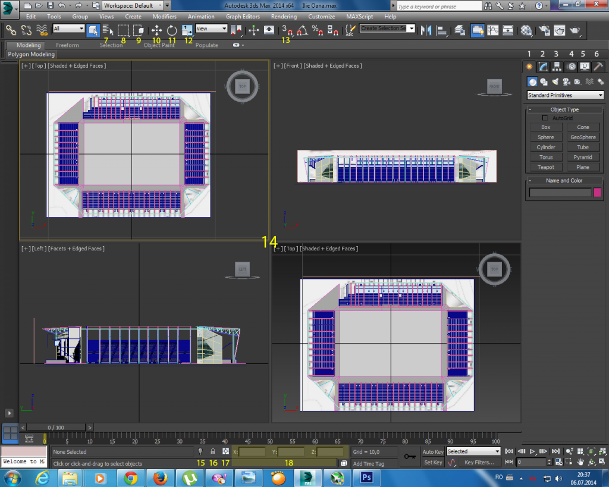Open the Rendering menu
The width and height of the screenshot is (609, 487).
(284, 17)
